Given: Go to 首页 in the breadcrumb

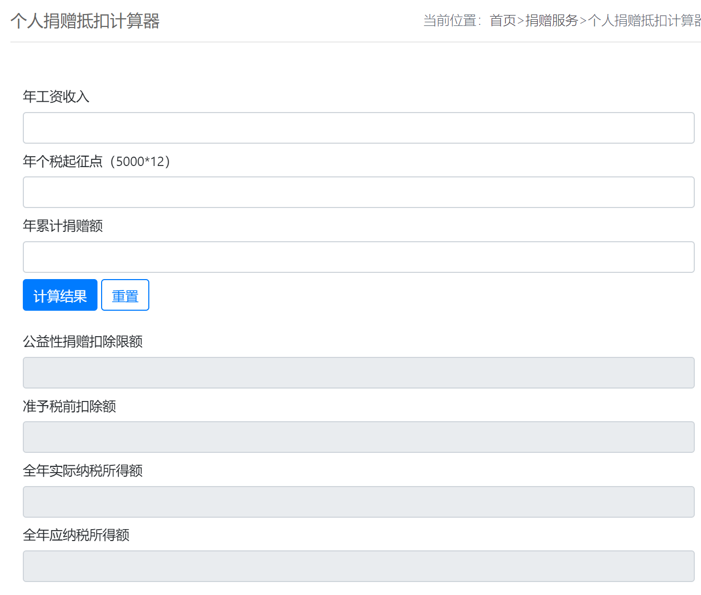Looking at the screenshot, I should [502, 21].
